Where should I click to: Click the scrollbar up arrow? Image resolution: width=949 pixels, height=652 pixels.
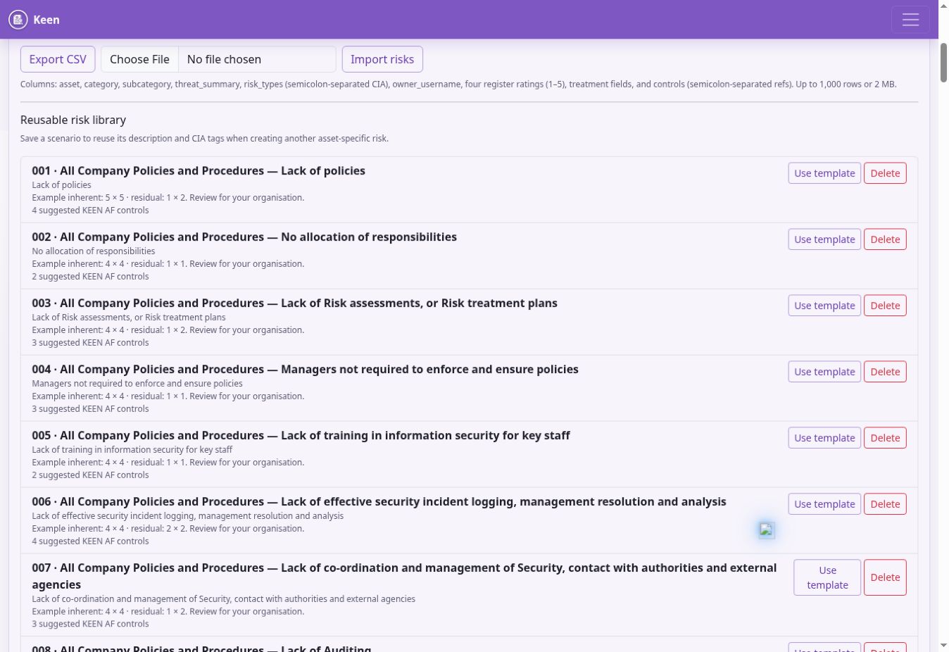pyautogui.click(x=943, y=6)
